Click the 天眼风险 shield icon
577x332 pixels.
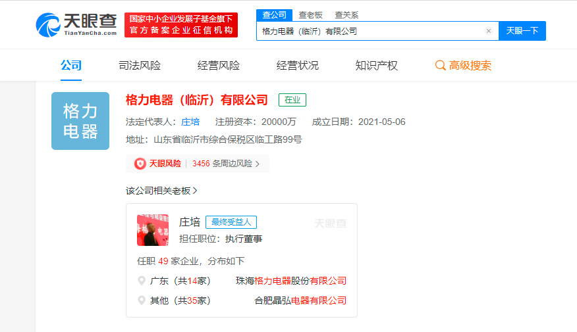(140, 164)
